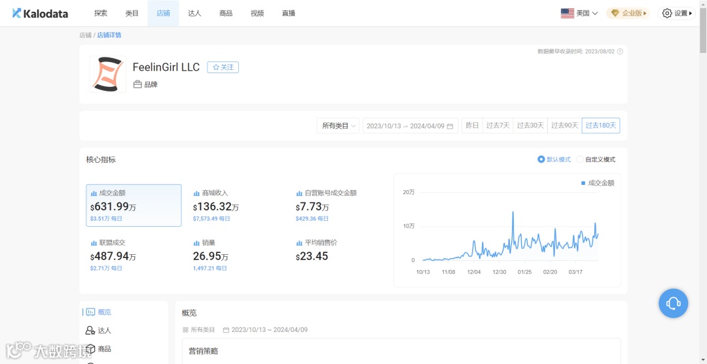Click the FeelinGirl LLC shop logo

[108, 74]
